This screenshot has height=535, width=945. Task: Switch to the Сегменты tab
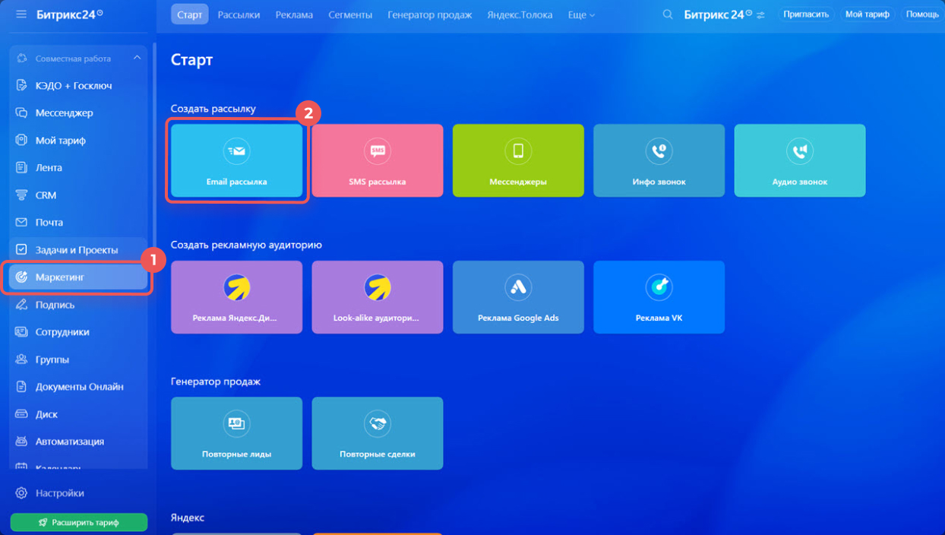pos(350,14)
